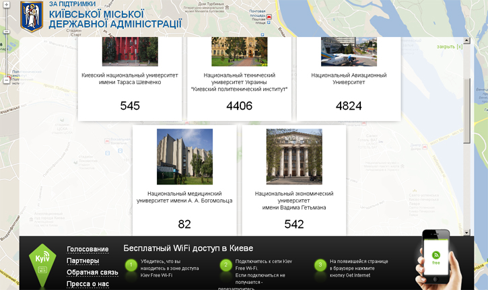This screenshot has height=290, width=488.
Task: Open the Партнеры menu link
Action: 83,261
